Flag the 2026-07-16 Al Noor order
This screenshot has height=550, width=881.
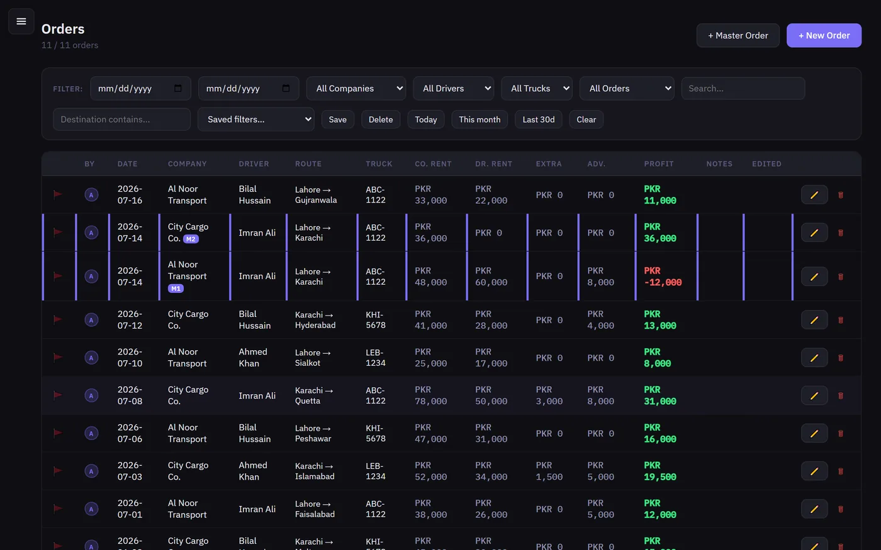(58, 194)
